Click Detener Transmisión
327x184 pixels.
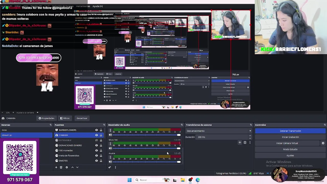coord(290,131)
